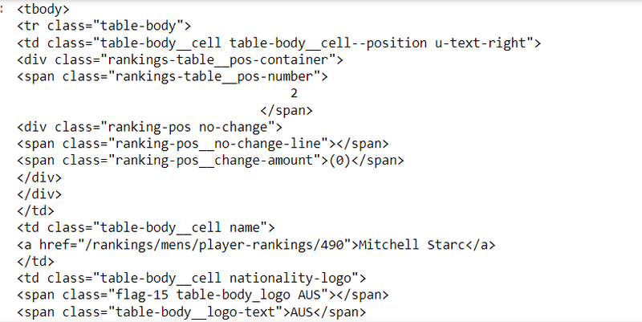Click the ranking number 2
The width and height of the screenshot is (642, 322).
tap(272, 93)
